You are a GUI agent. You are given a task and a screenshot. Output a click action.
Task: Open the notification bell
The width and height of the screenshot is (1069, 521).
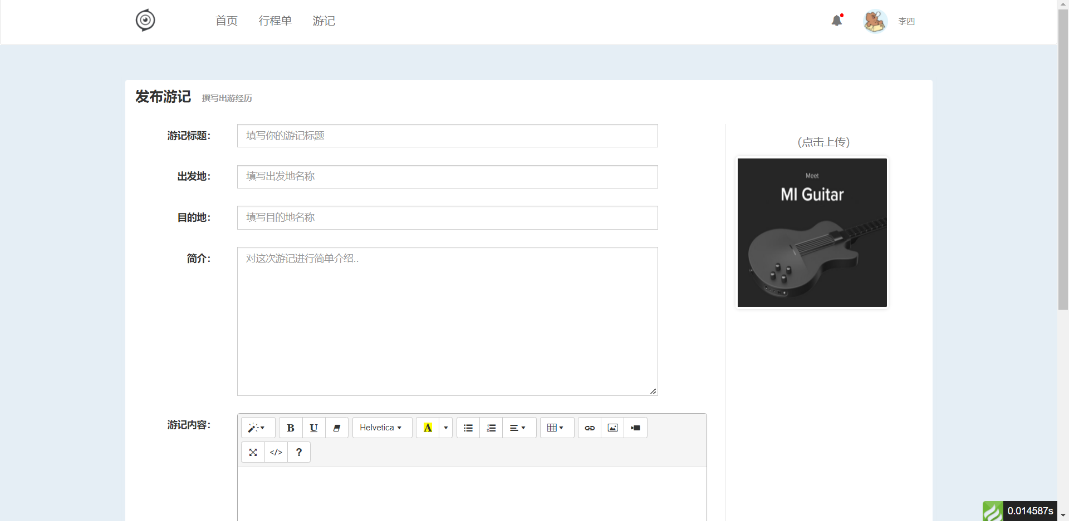click(x=837, y=21)
